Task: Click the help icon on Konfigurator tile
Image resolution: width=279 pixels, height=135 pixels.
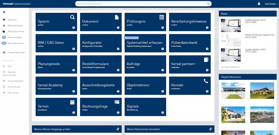Action: [x=118, y=49]
